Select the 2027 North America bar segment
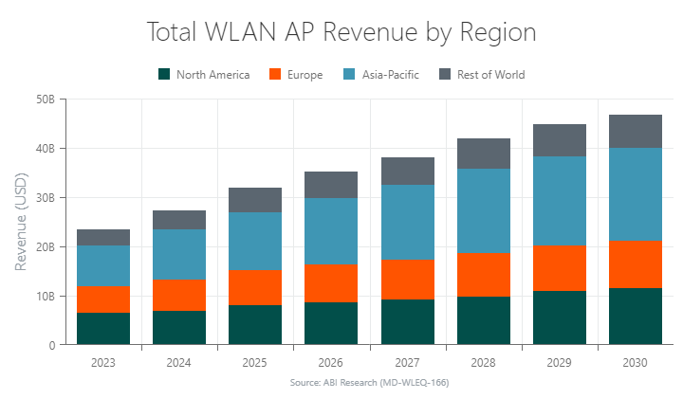The image size is (683, 417). pyautogui.click(x=408, y=322)
